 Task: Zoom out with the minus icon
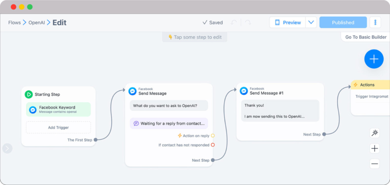coord(375,164)
